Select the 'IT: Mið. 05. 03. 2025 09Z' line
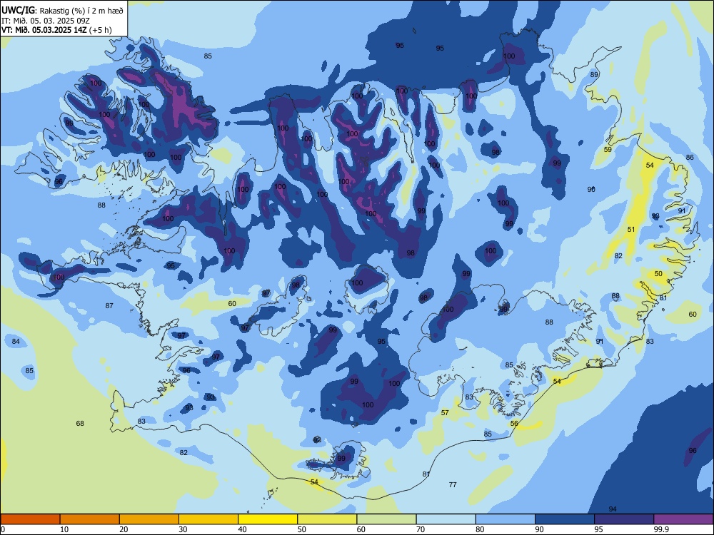714x535 pixels. (x=46, y=21)
